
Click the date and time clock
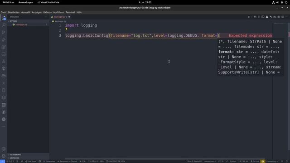[x=145, y=2]
